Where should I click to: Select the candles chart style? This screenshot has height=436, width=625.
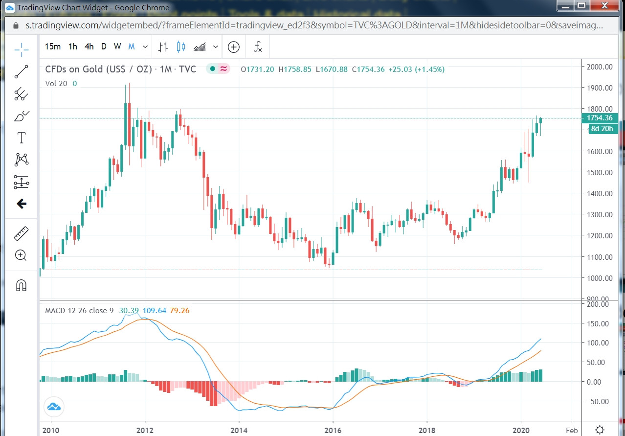181,47
